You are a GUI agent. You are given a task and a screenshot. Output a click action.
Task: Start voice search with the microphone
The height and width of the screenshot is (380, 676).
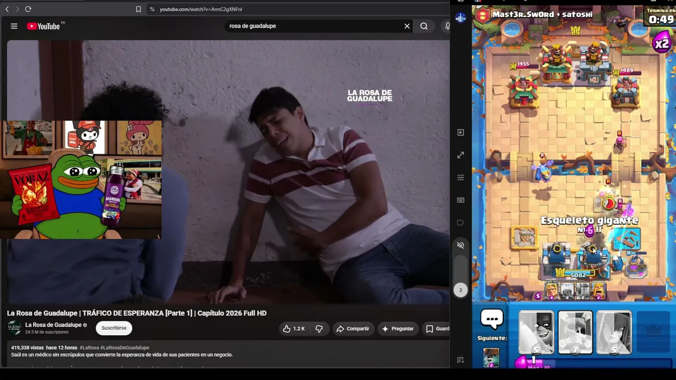pyautogui.click(x=447, y=26)
